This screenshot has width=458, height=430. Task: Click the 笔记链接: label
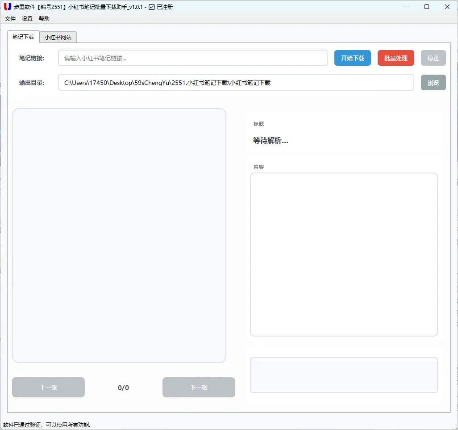[32, 58]
